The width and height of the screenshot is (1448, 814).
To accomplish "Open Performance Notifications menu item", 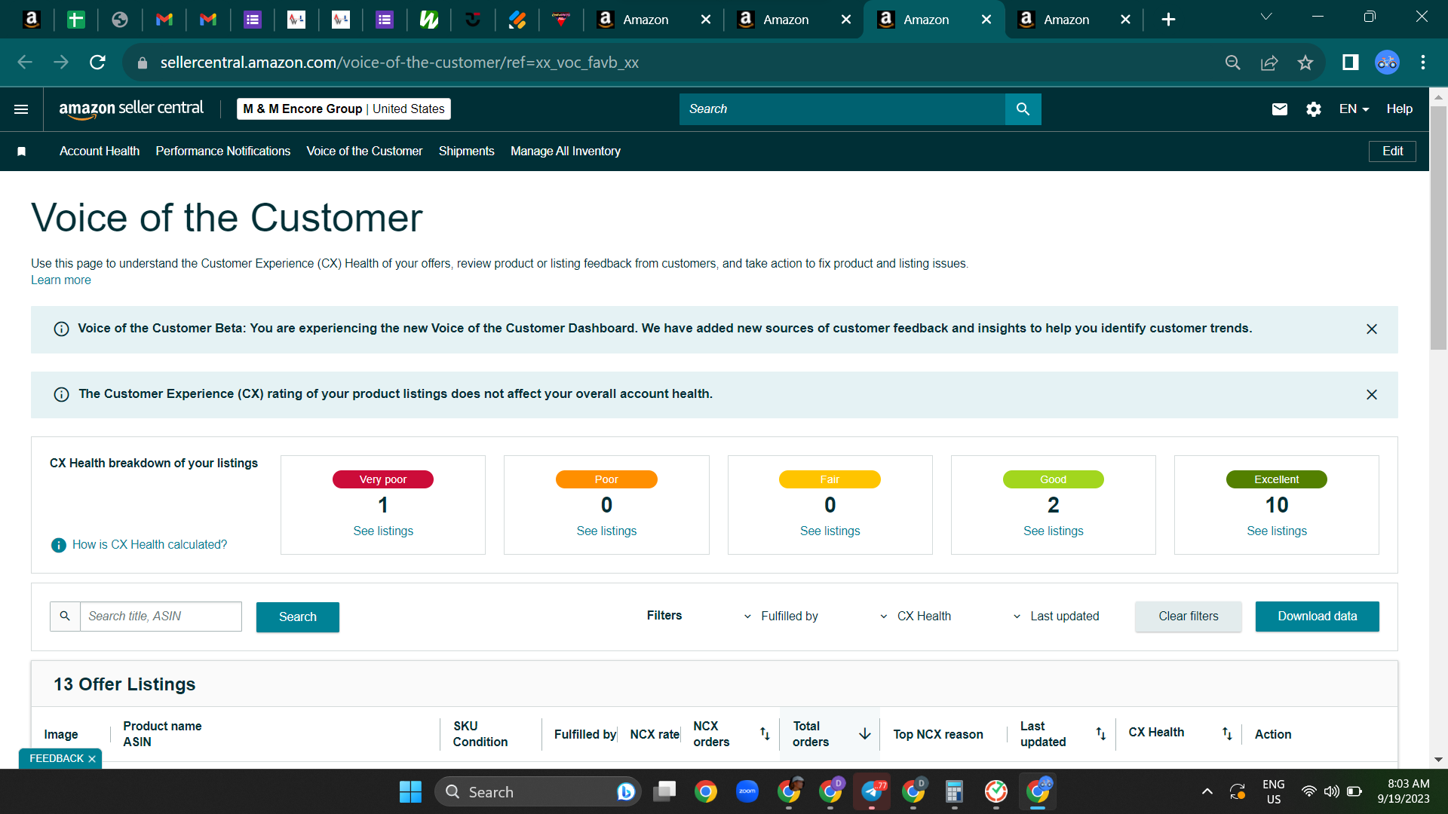I will (x=223, y=151).
